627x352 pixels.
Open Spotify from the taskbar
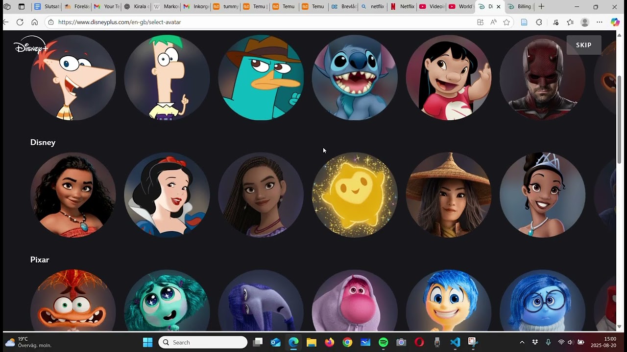click(x=383, y=342)
